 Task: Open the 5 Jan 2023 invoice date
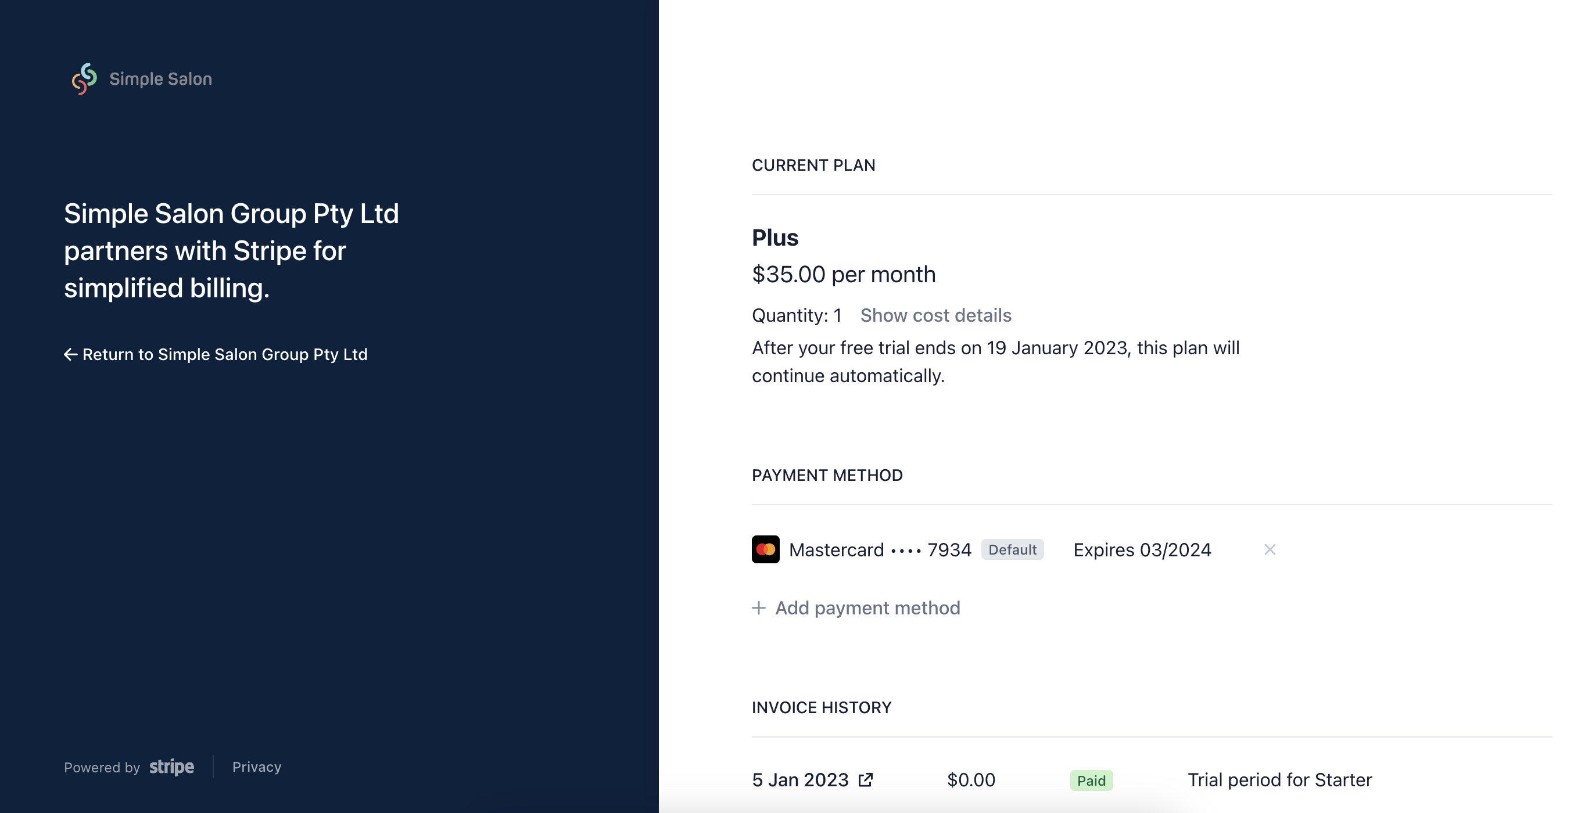point(799,780)
